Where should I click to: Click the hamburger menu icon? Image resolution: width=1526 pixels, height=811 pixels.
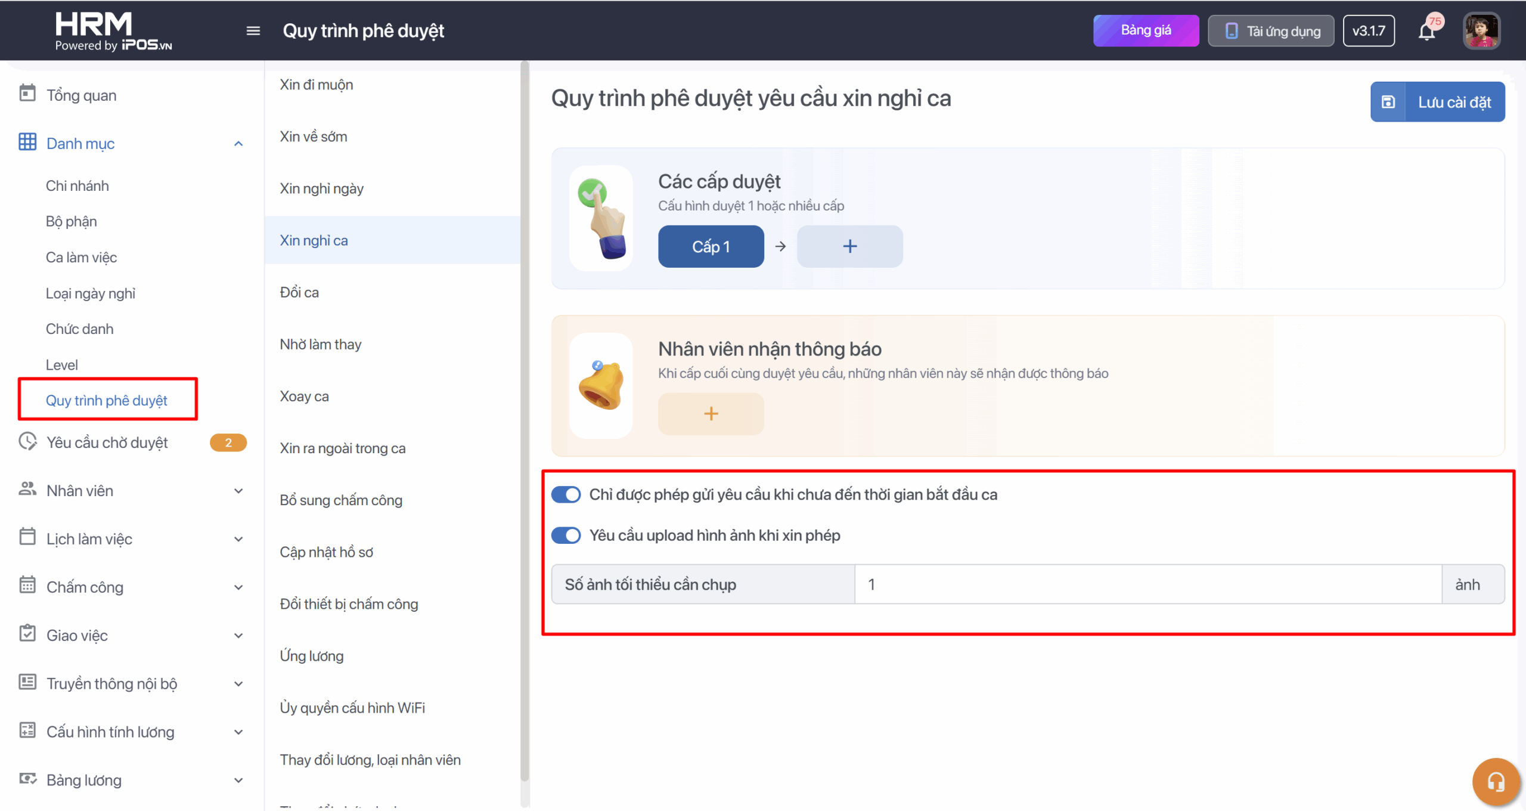point(253,31)
